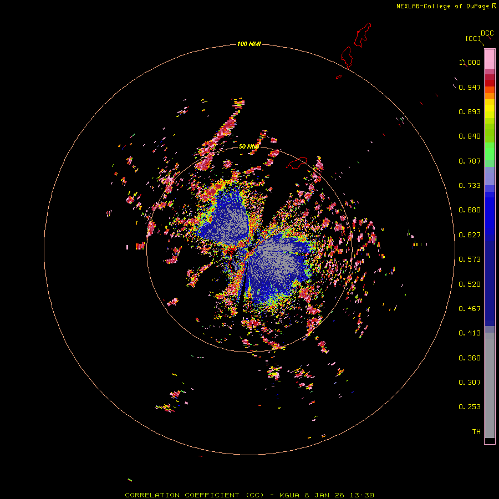Click the 50 NMI range ring label

(249, 146)
